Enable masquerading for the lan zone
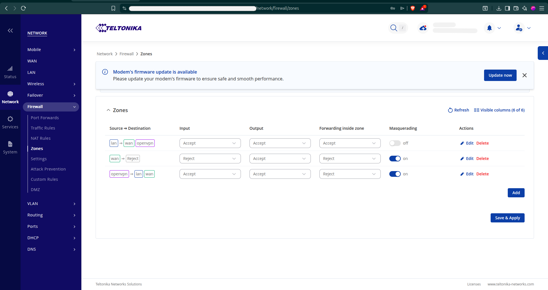The image size is (548, 290). [x=395, y=143]
